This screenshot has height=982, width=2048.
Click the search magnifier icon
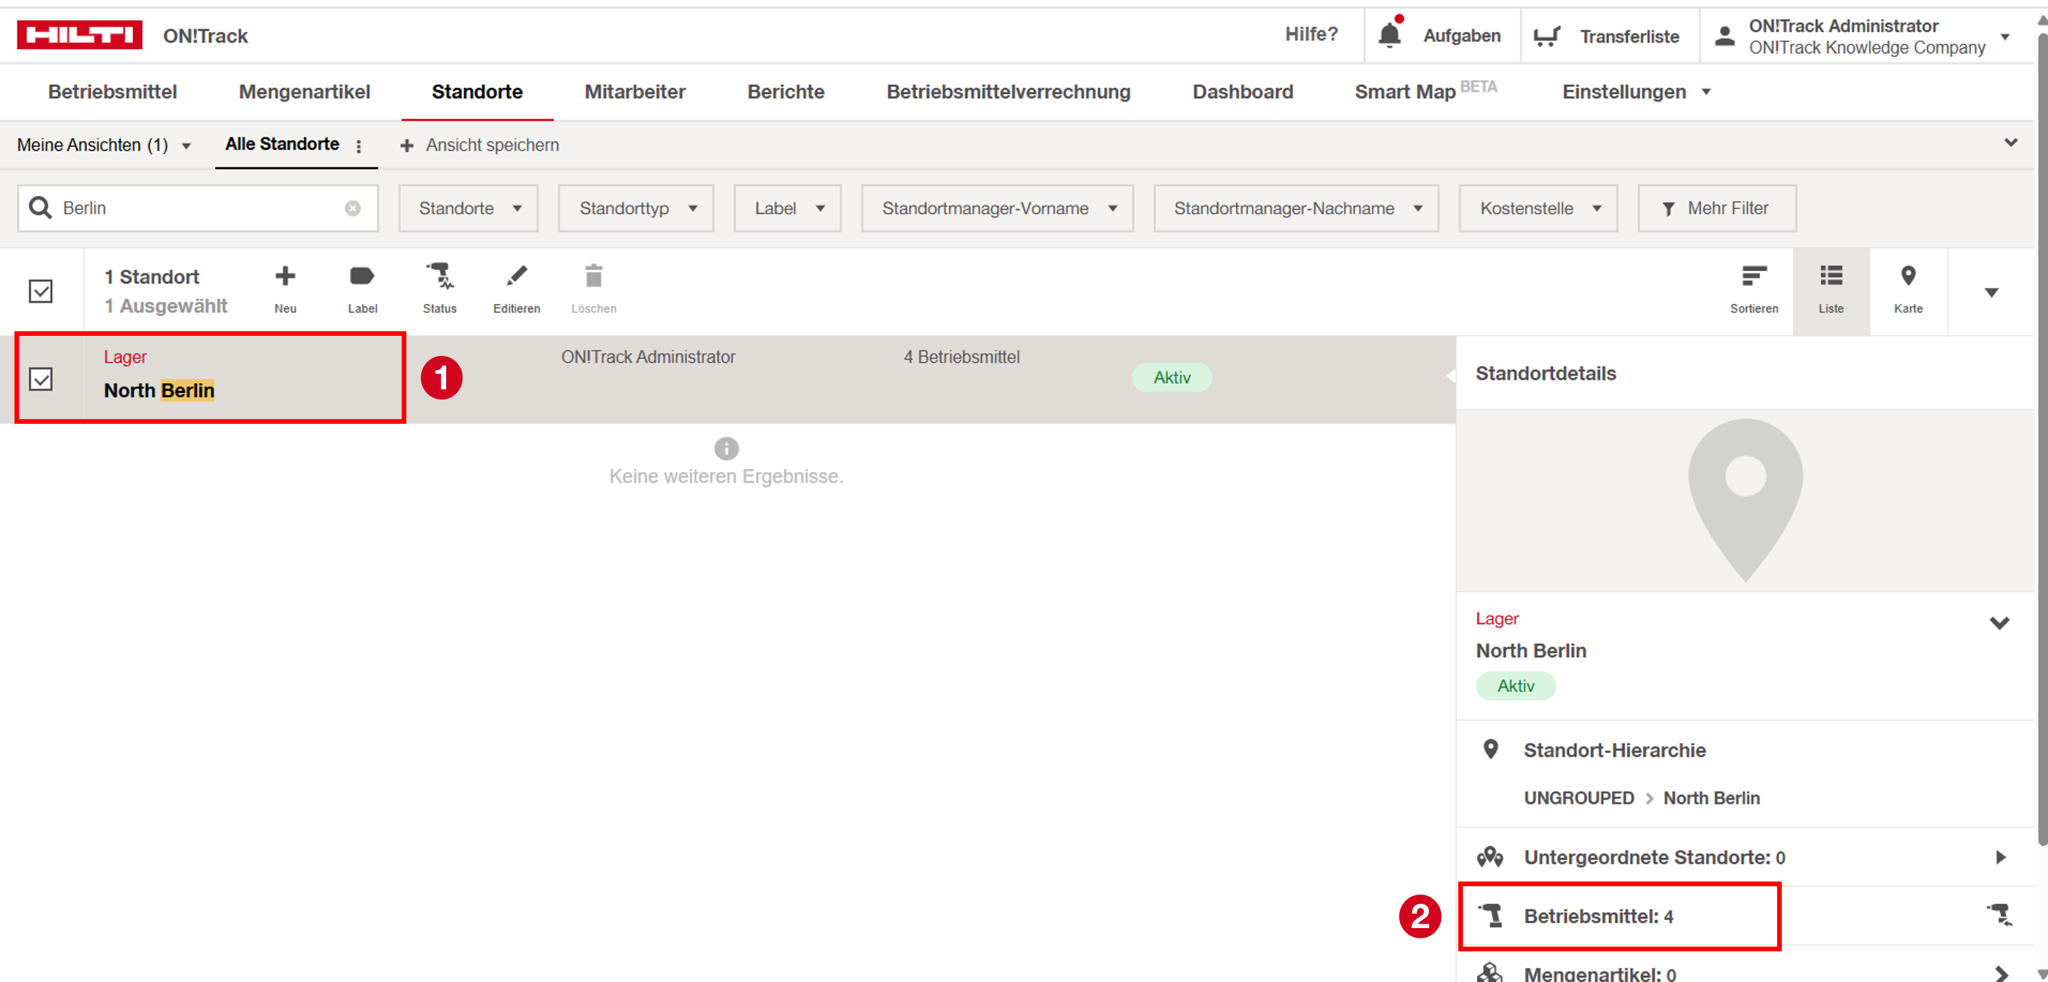40,208
